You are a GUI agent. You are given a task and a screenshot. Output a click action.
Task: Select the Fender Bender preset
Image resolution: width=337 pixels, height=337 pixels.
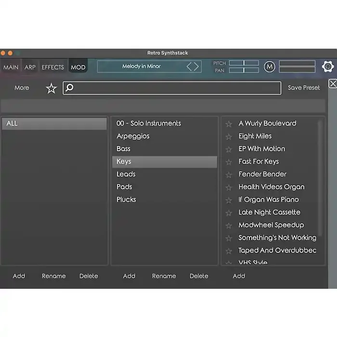tap(262, 174)
